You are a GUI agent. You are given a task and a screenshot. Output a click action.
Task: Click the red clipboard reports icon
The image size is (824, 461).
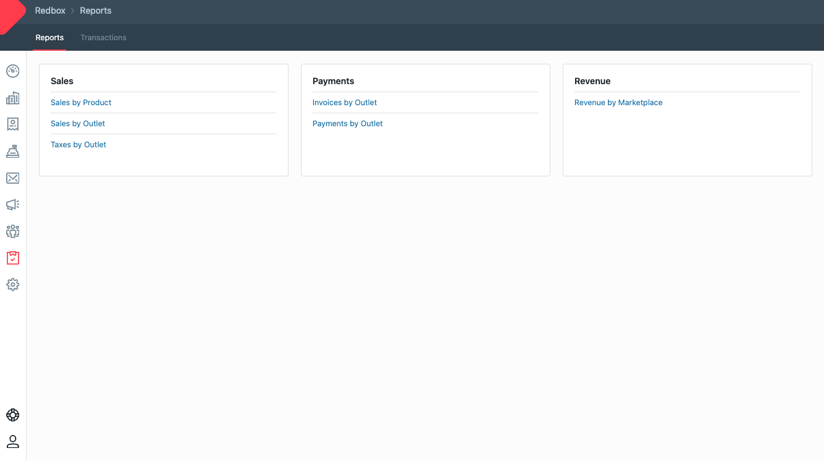click(12, 258)
